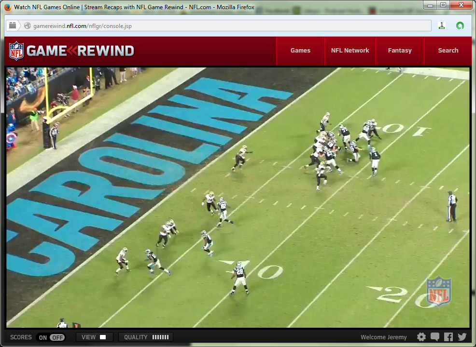
Task: Open the Games menu
Action: pyautogui.click(x=300, y=51)
